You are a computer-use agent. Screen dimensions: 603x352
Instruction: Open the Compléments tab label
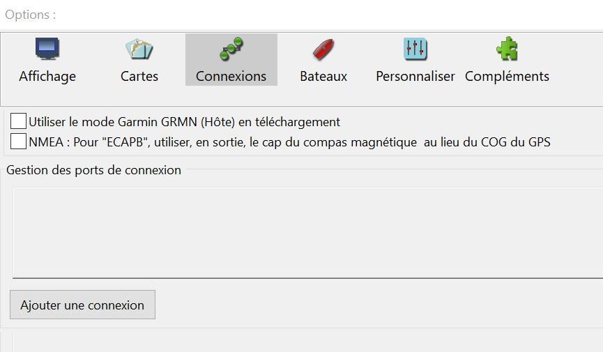click(x=507, y=76)
